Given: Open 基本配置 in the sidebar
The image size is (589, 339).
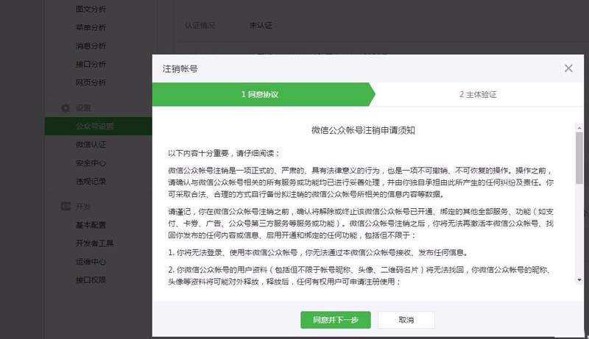Looking at the screenshot, I should (91, 225).
